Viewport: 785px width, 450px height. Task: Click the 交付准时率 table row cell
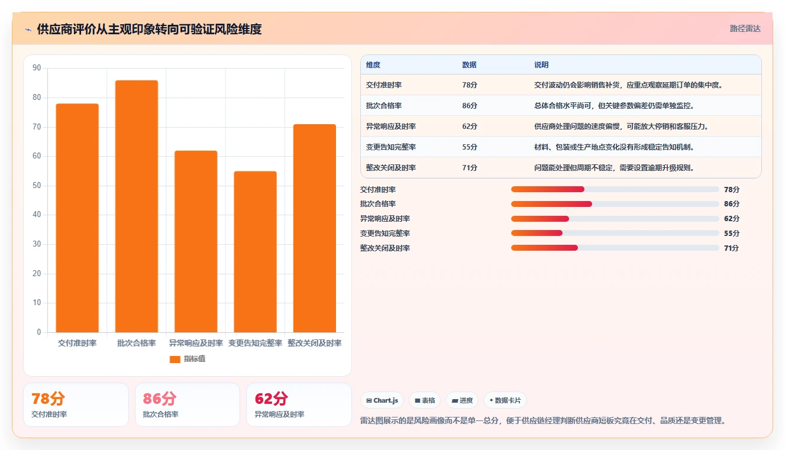tap(384, 85)
